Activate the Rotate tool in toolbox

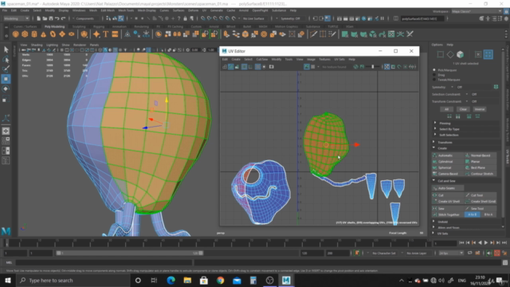pyautogui.click(x=6, y=88)
